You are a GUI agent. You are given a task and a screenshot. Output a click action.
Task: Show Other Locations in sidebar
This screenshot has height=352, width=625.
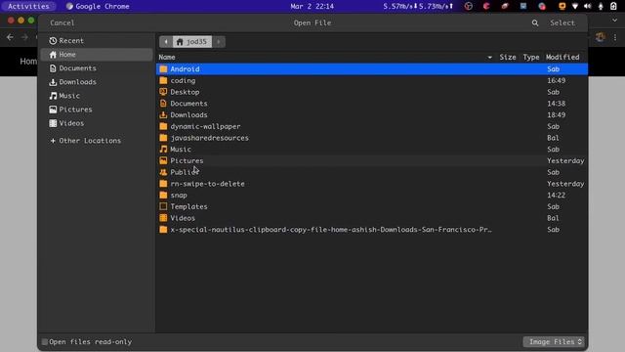click(x=97, y=141)
